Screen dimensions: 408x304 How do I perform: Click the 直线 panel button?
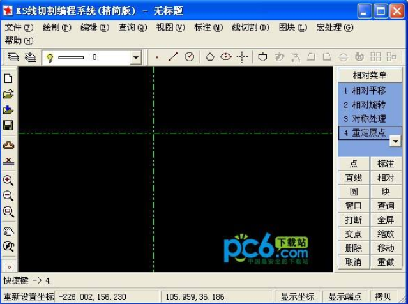pos(354,178)
